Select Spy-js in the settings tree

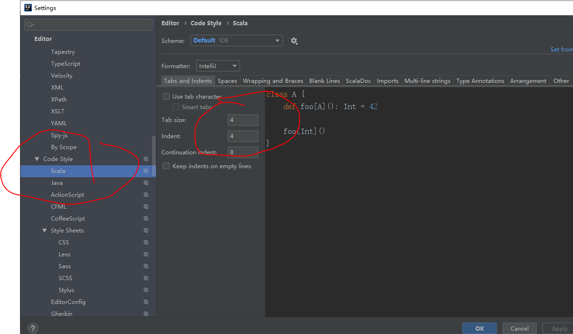(59, 135)
